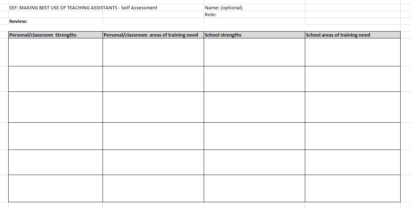Select second blank row cell under School strengths
This screenshot has height=208, width=411.
[x=254, y=79]
